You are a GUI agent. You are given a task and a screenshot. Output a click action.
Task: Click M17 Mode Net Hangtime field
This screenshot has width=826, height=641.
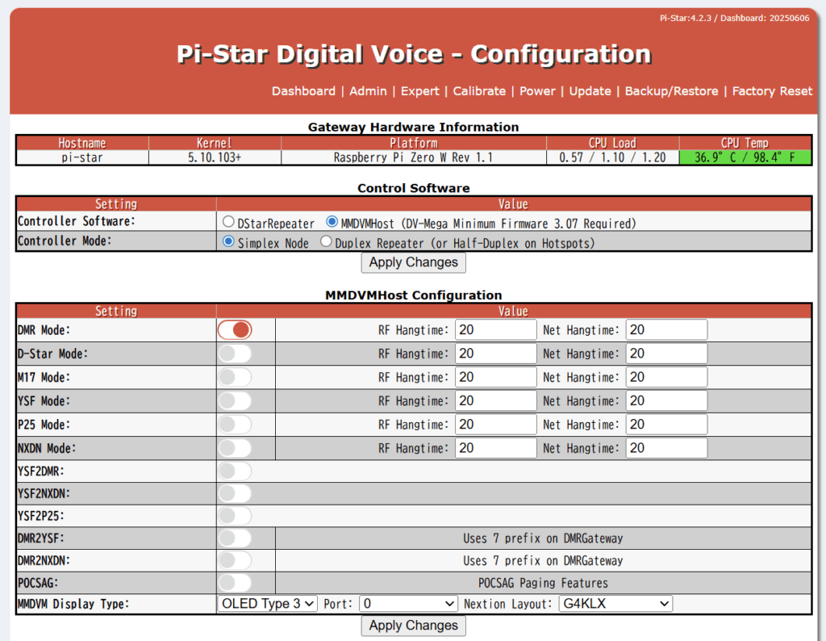[666, 378]
